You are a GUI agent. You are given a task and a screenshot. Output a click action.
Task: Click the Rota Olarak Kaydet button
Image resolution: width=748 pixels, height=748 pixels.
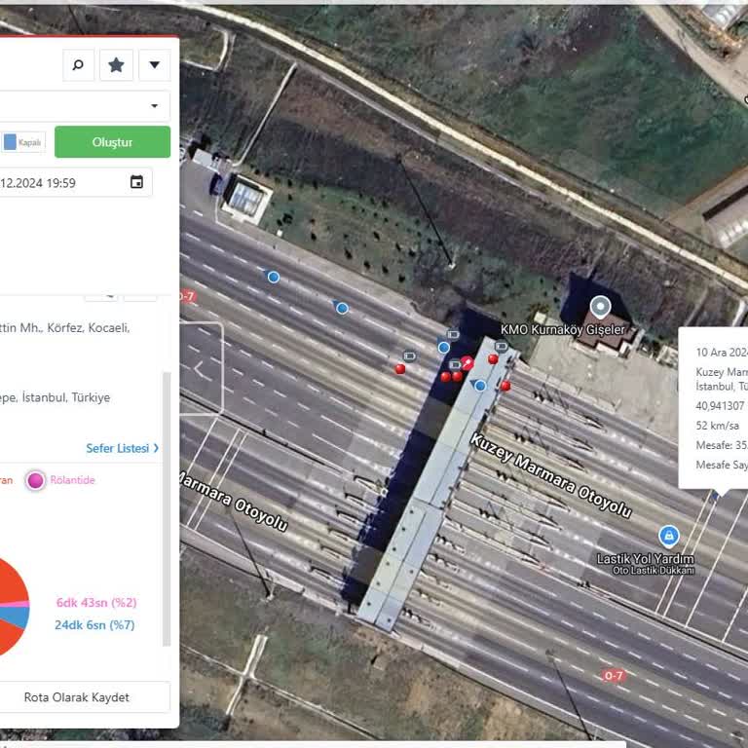point(84,697)
